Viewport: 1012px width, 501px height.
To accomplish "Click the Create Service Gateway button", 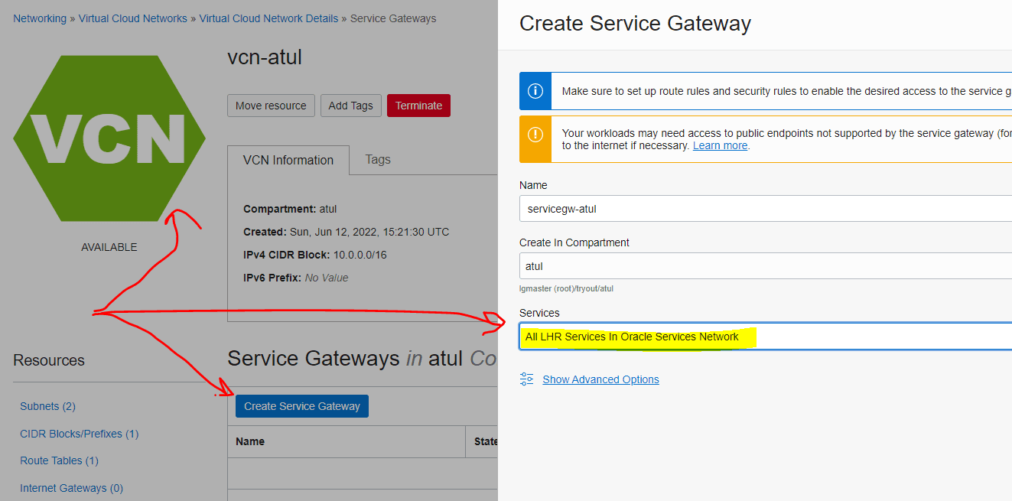I will 302,406.
